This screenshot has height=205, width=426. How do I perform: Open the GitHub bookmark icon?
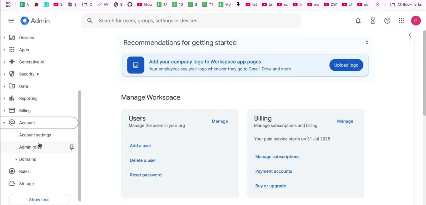130,4
